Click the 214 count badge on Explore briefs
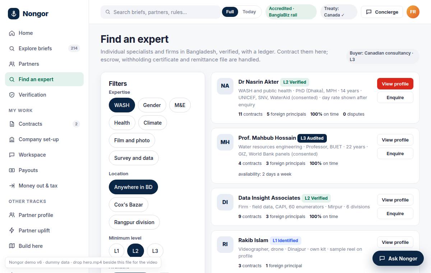431x273 pixels. [74, 48]
